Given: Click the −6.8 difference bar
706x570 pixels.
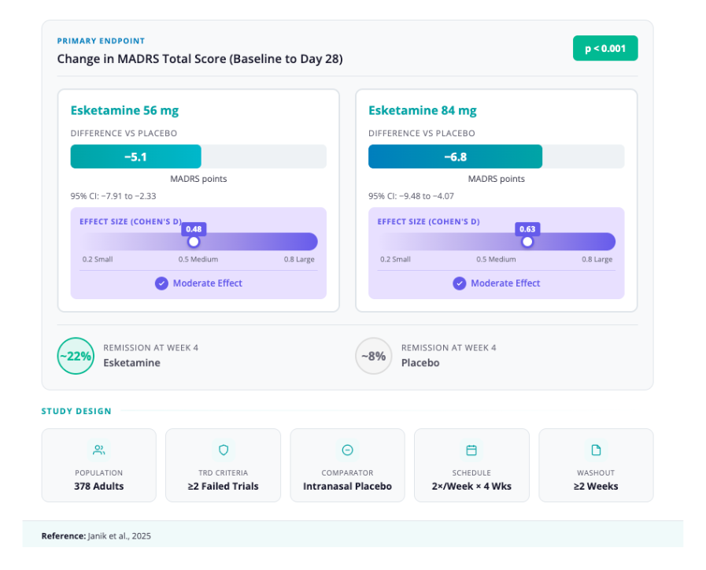Looking at the screenshot, I should [x=455, y=157].
